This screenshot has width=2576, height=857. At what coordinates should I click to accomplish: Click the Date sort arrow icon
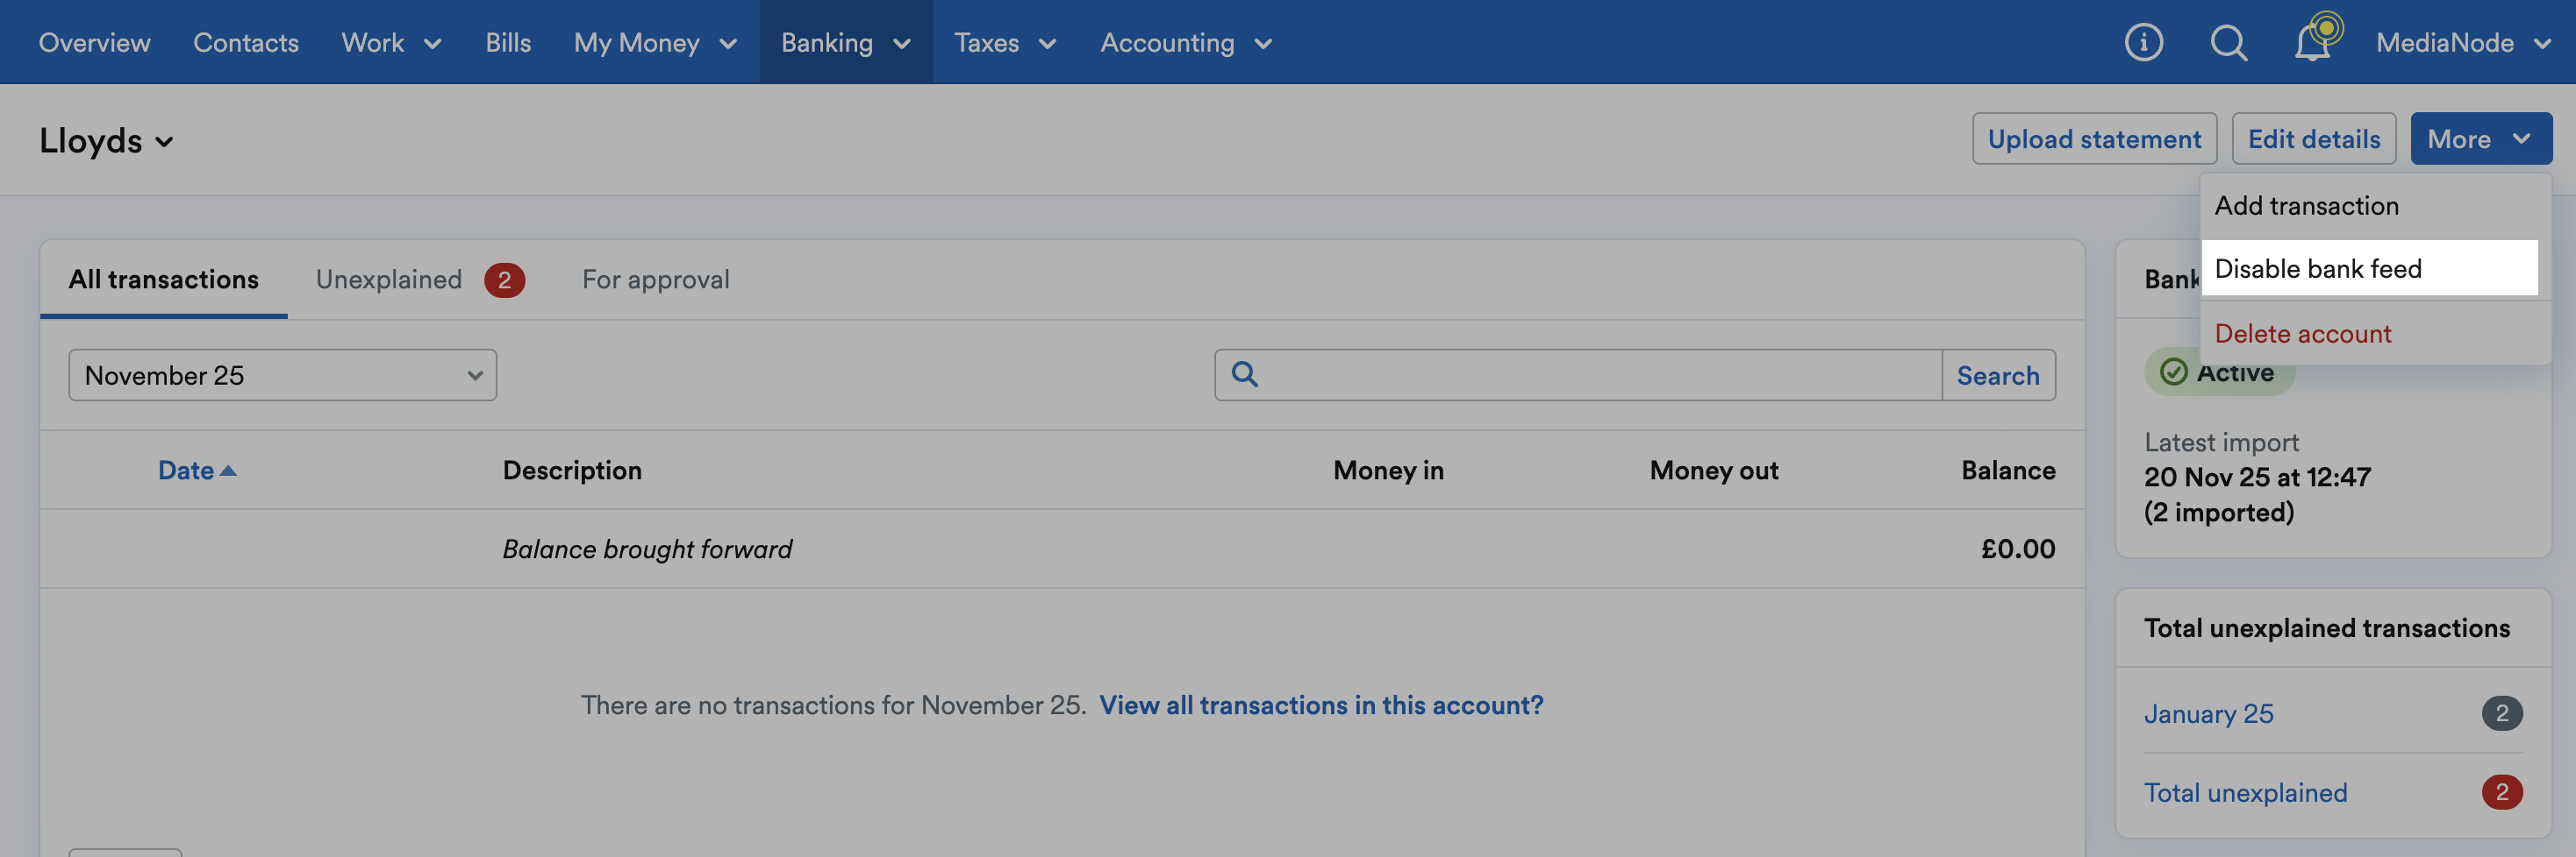pos(228,471)
